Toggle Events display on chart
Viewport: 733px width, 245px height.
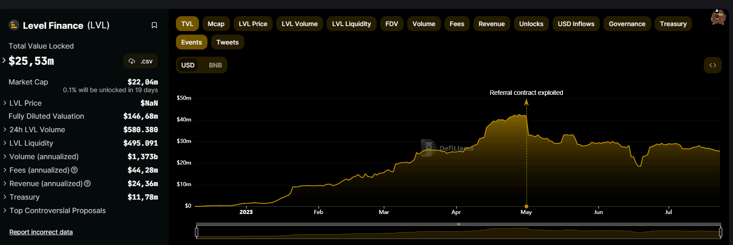click(x=192, y=42)
